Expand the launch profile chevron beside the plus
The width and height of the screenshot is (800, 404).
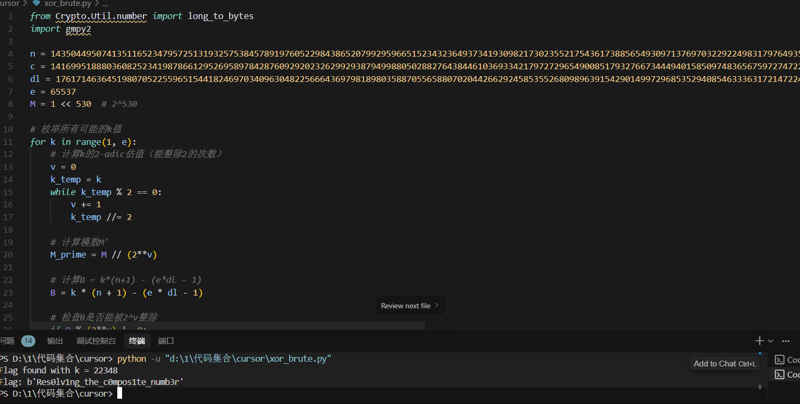click(770, 341)
